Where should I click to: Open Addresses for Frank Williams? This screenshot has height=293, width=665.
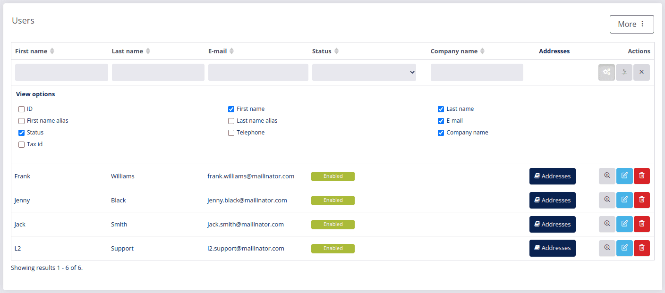[x=552, y=176]
